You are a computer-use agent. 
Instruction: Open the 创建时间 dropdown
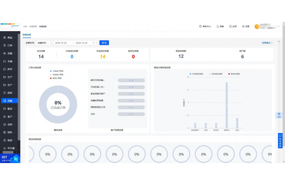(43, 43)
